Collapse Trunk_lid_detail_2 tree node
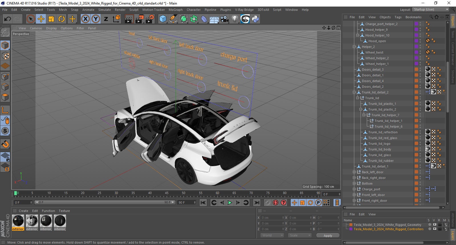 [354, 92]
